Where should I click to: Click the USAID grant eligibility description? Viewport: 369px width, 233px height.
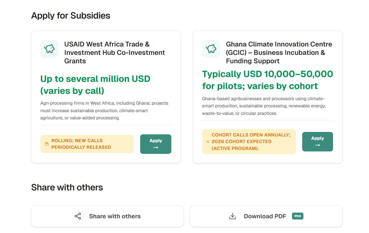click(104, 110)
